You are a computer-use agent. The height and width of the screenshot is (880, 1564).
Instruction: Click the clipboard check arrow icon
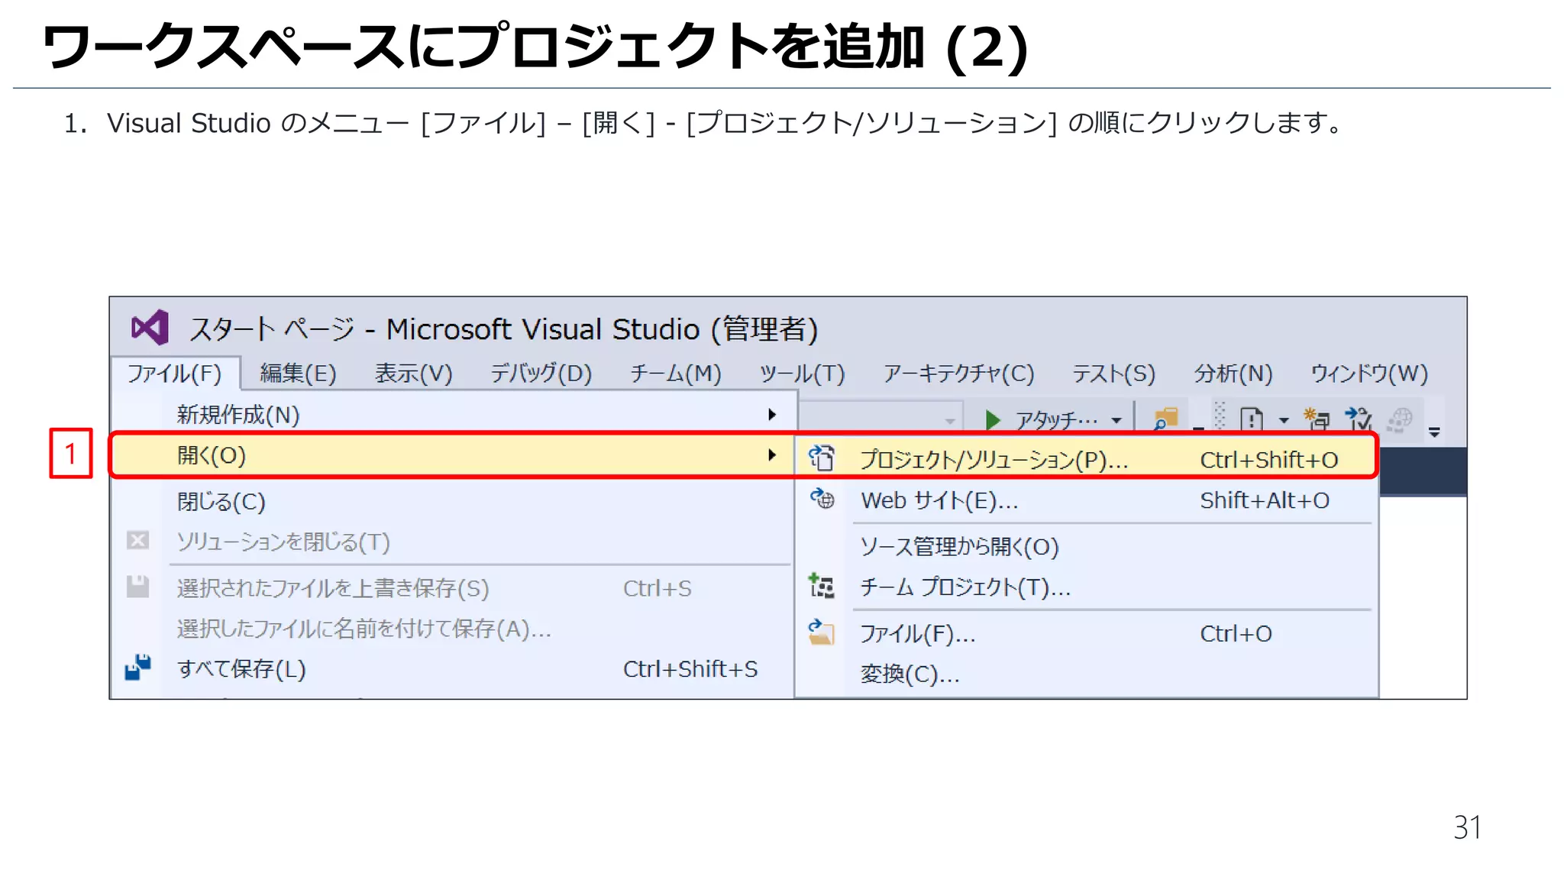[1359, 419]
